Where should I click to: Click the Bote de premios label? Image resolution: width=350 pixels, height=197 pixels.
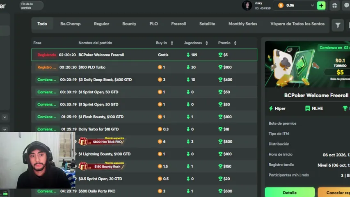282,123
